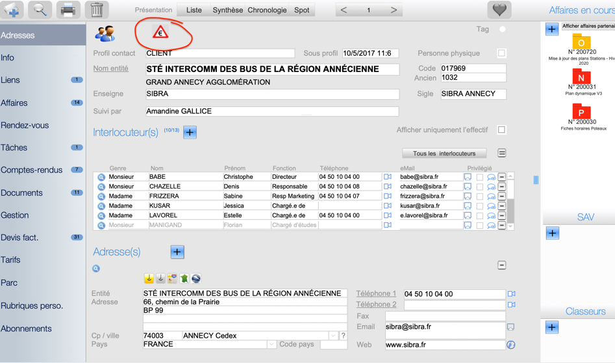
Task: Switch to the Chronologie tab
Action: point(267,10)
